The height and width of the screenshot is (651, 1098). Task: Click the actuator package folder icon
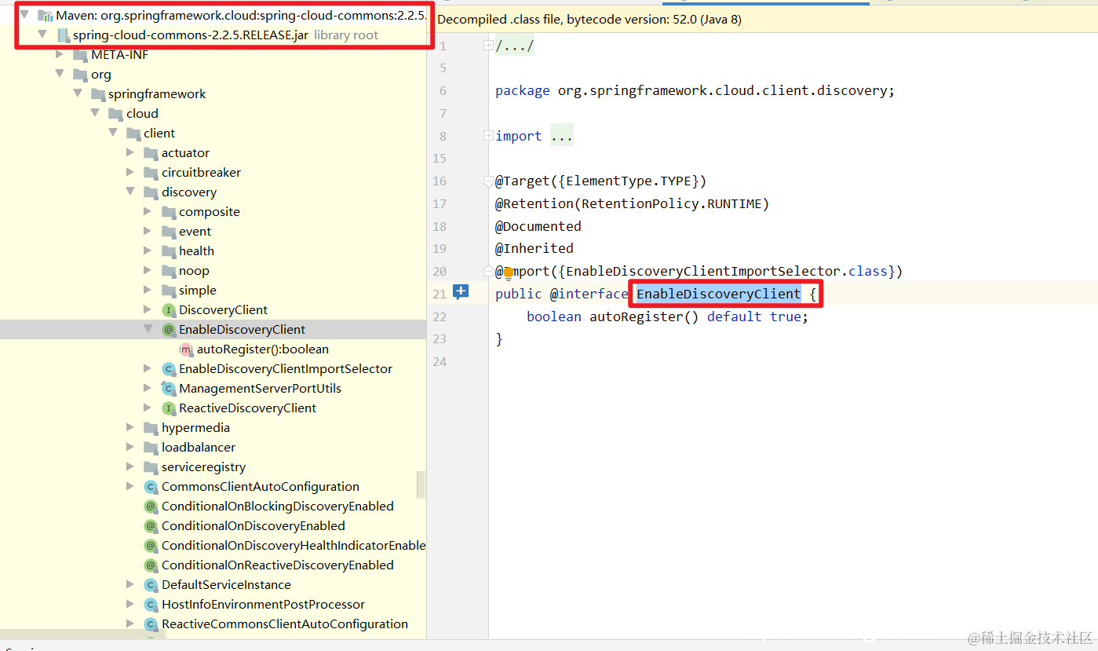coord(151,153)
